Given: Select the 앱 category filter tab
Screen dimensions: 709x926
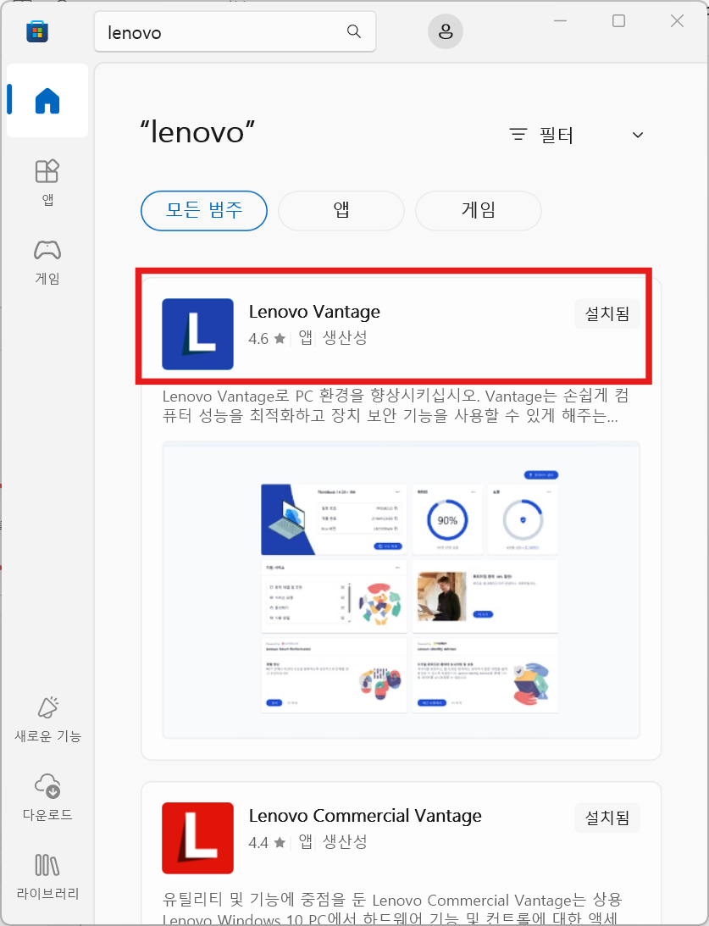Looking at the screenshot, I should pyautogui.click(x=341, y=211).
